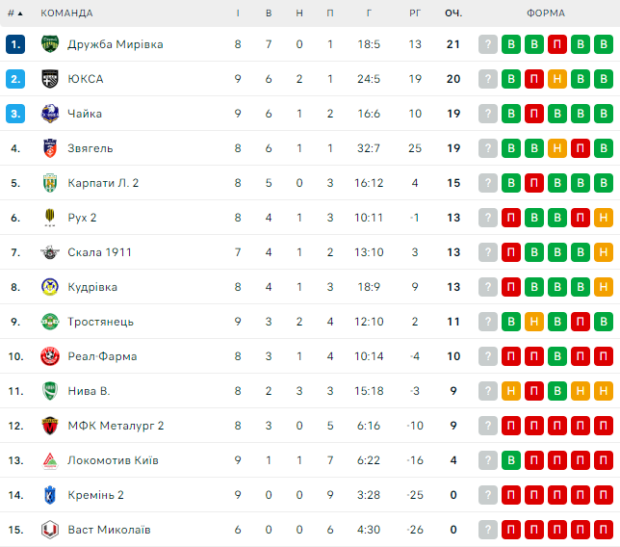
Task: Sort standings by ОЧ. points column
Action: tap(453, 13)
